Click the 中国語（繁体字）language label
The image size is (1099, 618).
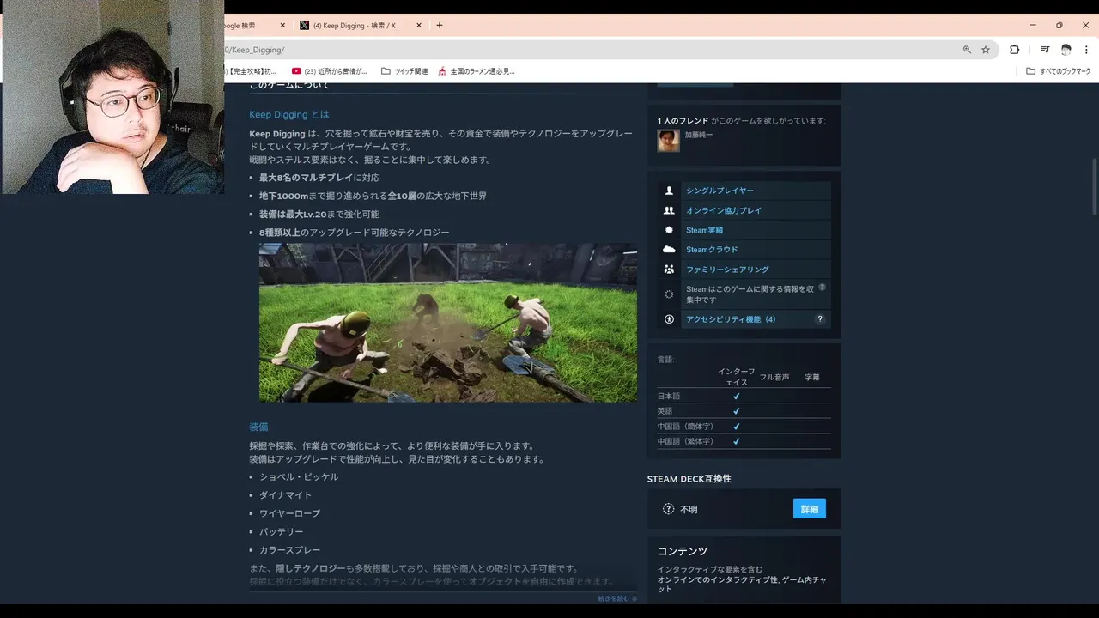tap(685, 441)
